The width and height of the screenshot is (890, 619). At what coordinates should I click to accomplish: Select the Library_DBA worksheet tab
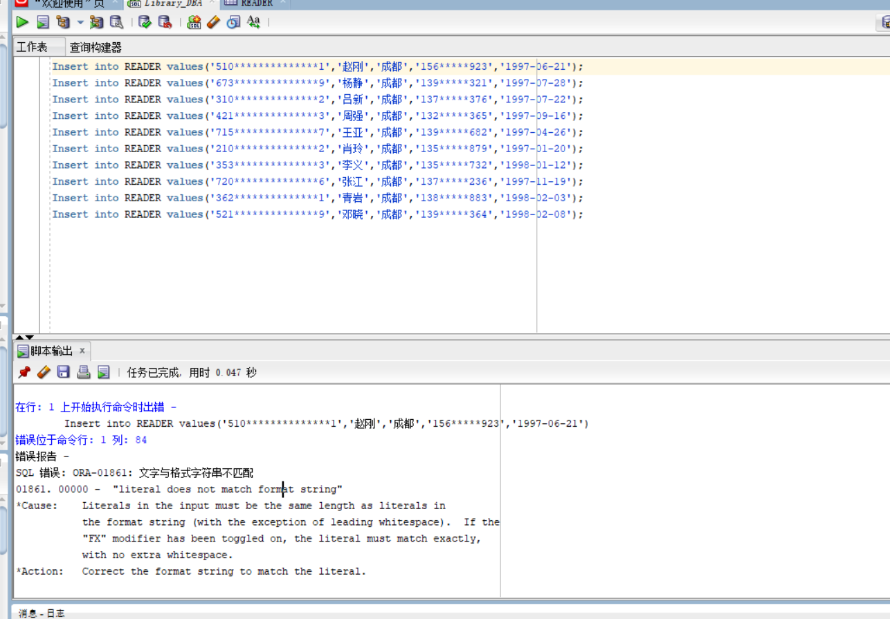(x=173, y=3)
